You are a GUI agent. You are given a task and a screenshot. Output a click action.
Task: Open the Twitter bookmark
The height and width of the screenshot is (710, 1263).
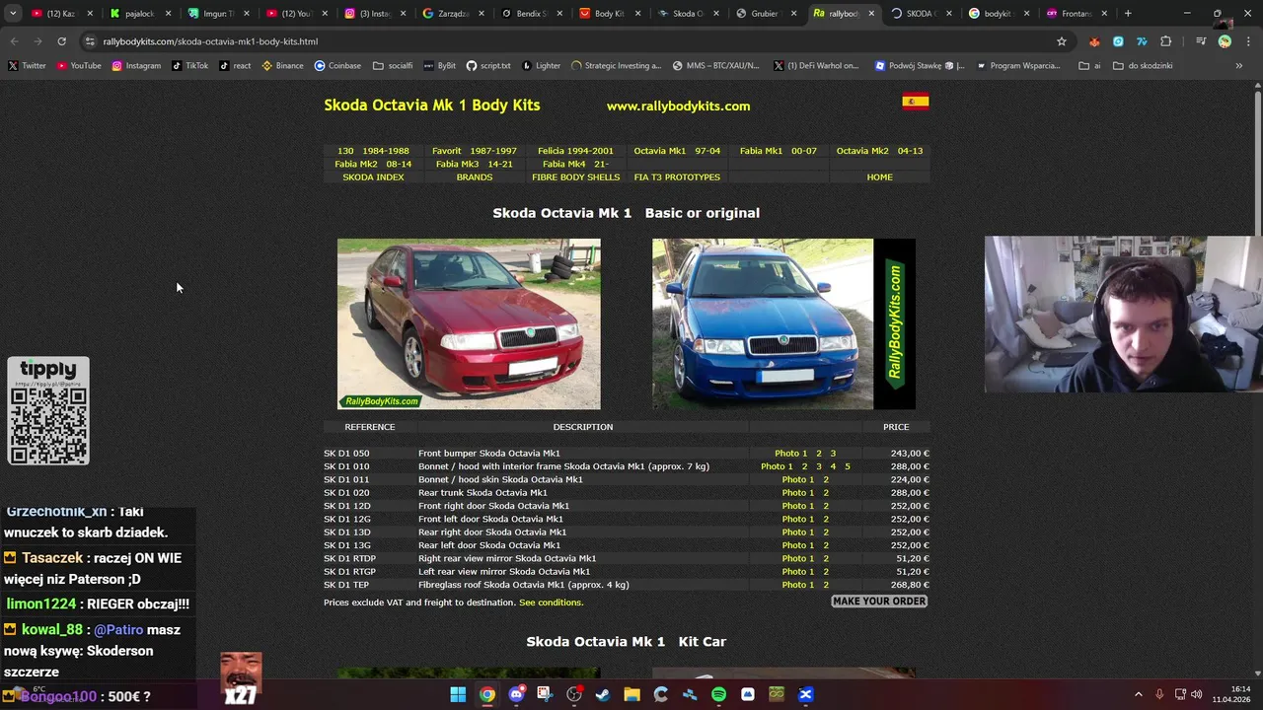[27, 66]
